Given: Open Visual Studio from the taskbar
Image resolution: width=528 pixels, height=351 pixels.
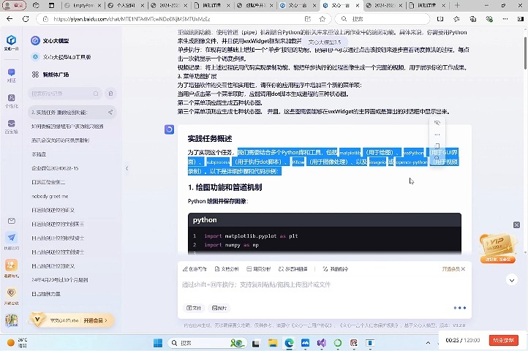Looking at the screenshot, I should pyautogui.click(x=322, y=343).
